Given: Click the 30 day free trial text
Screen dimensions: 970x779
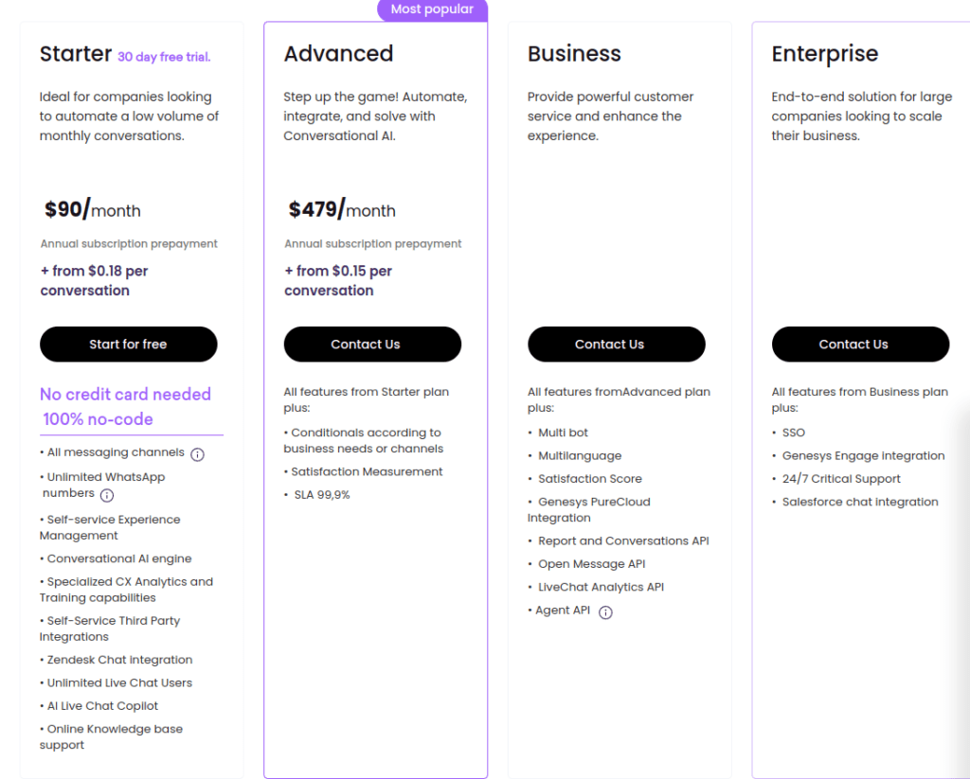Looking at the screenshot, I should [164, 57].
